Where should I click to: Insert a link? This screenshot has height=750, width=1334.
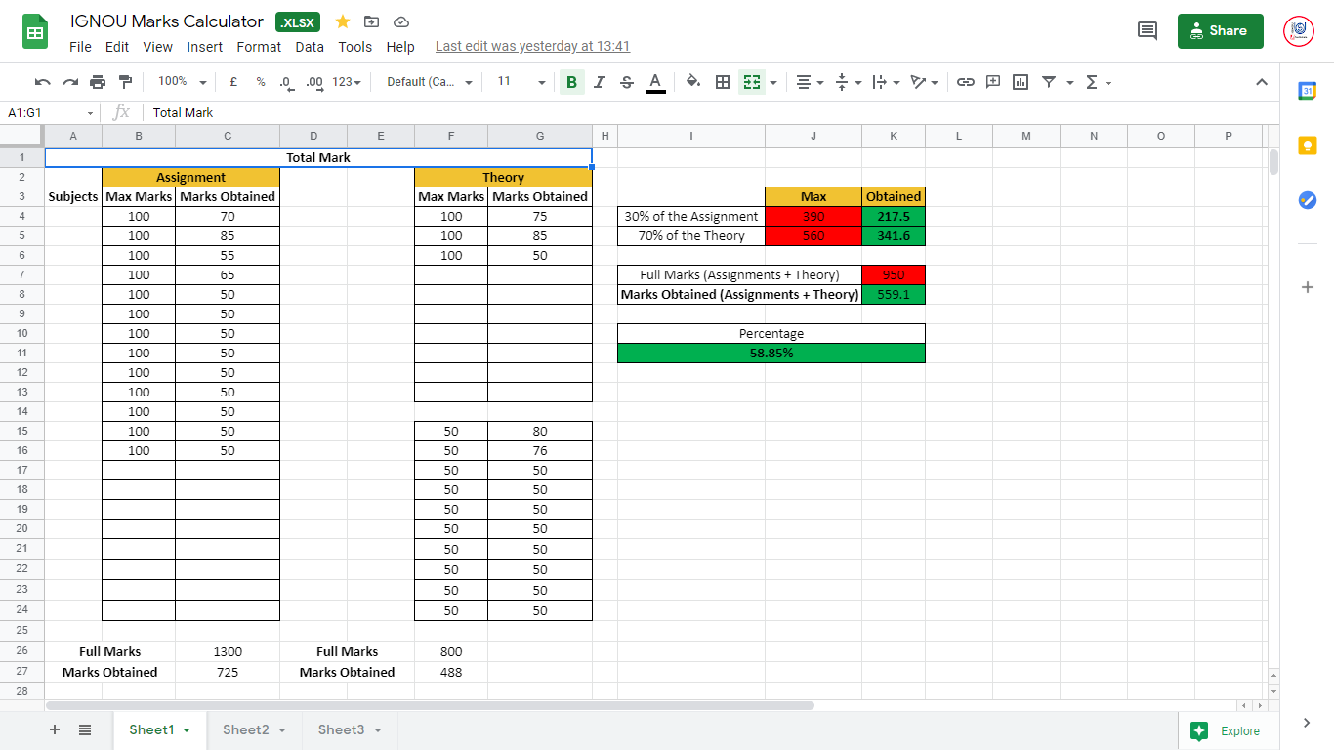point(966,82)
